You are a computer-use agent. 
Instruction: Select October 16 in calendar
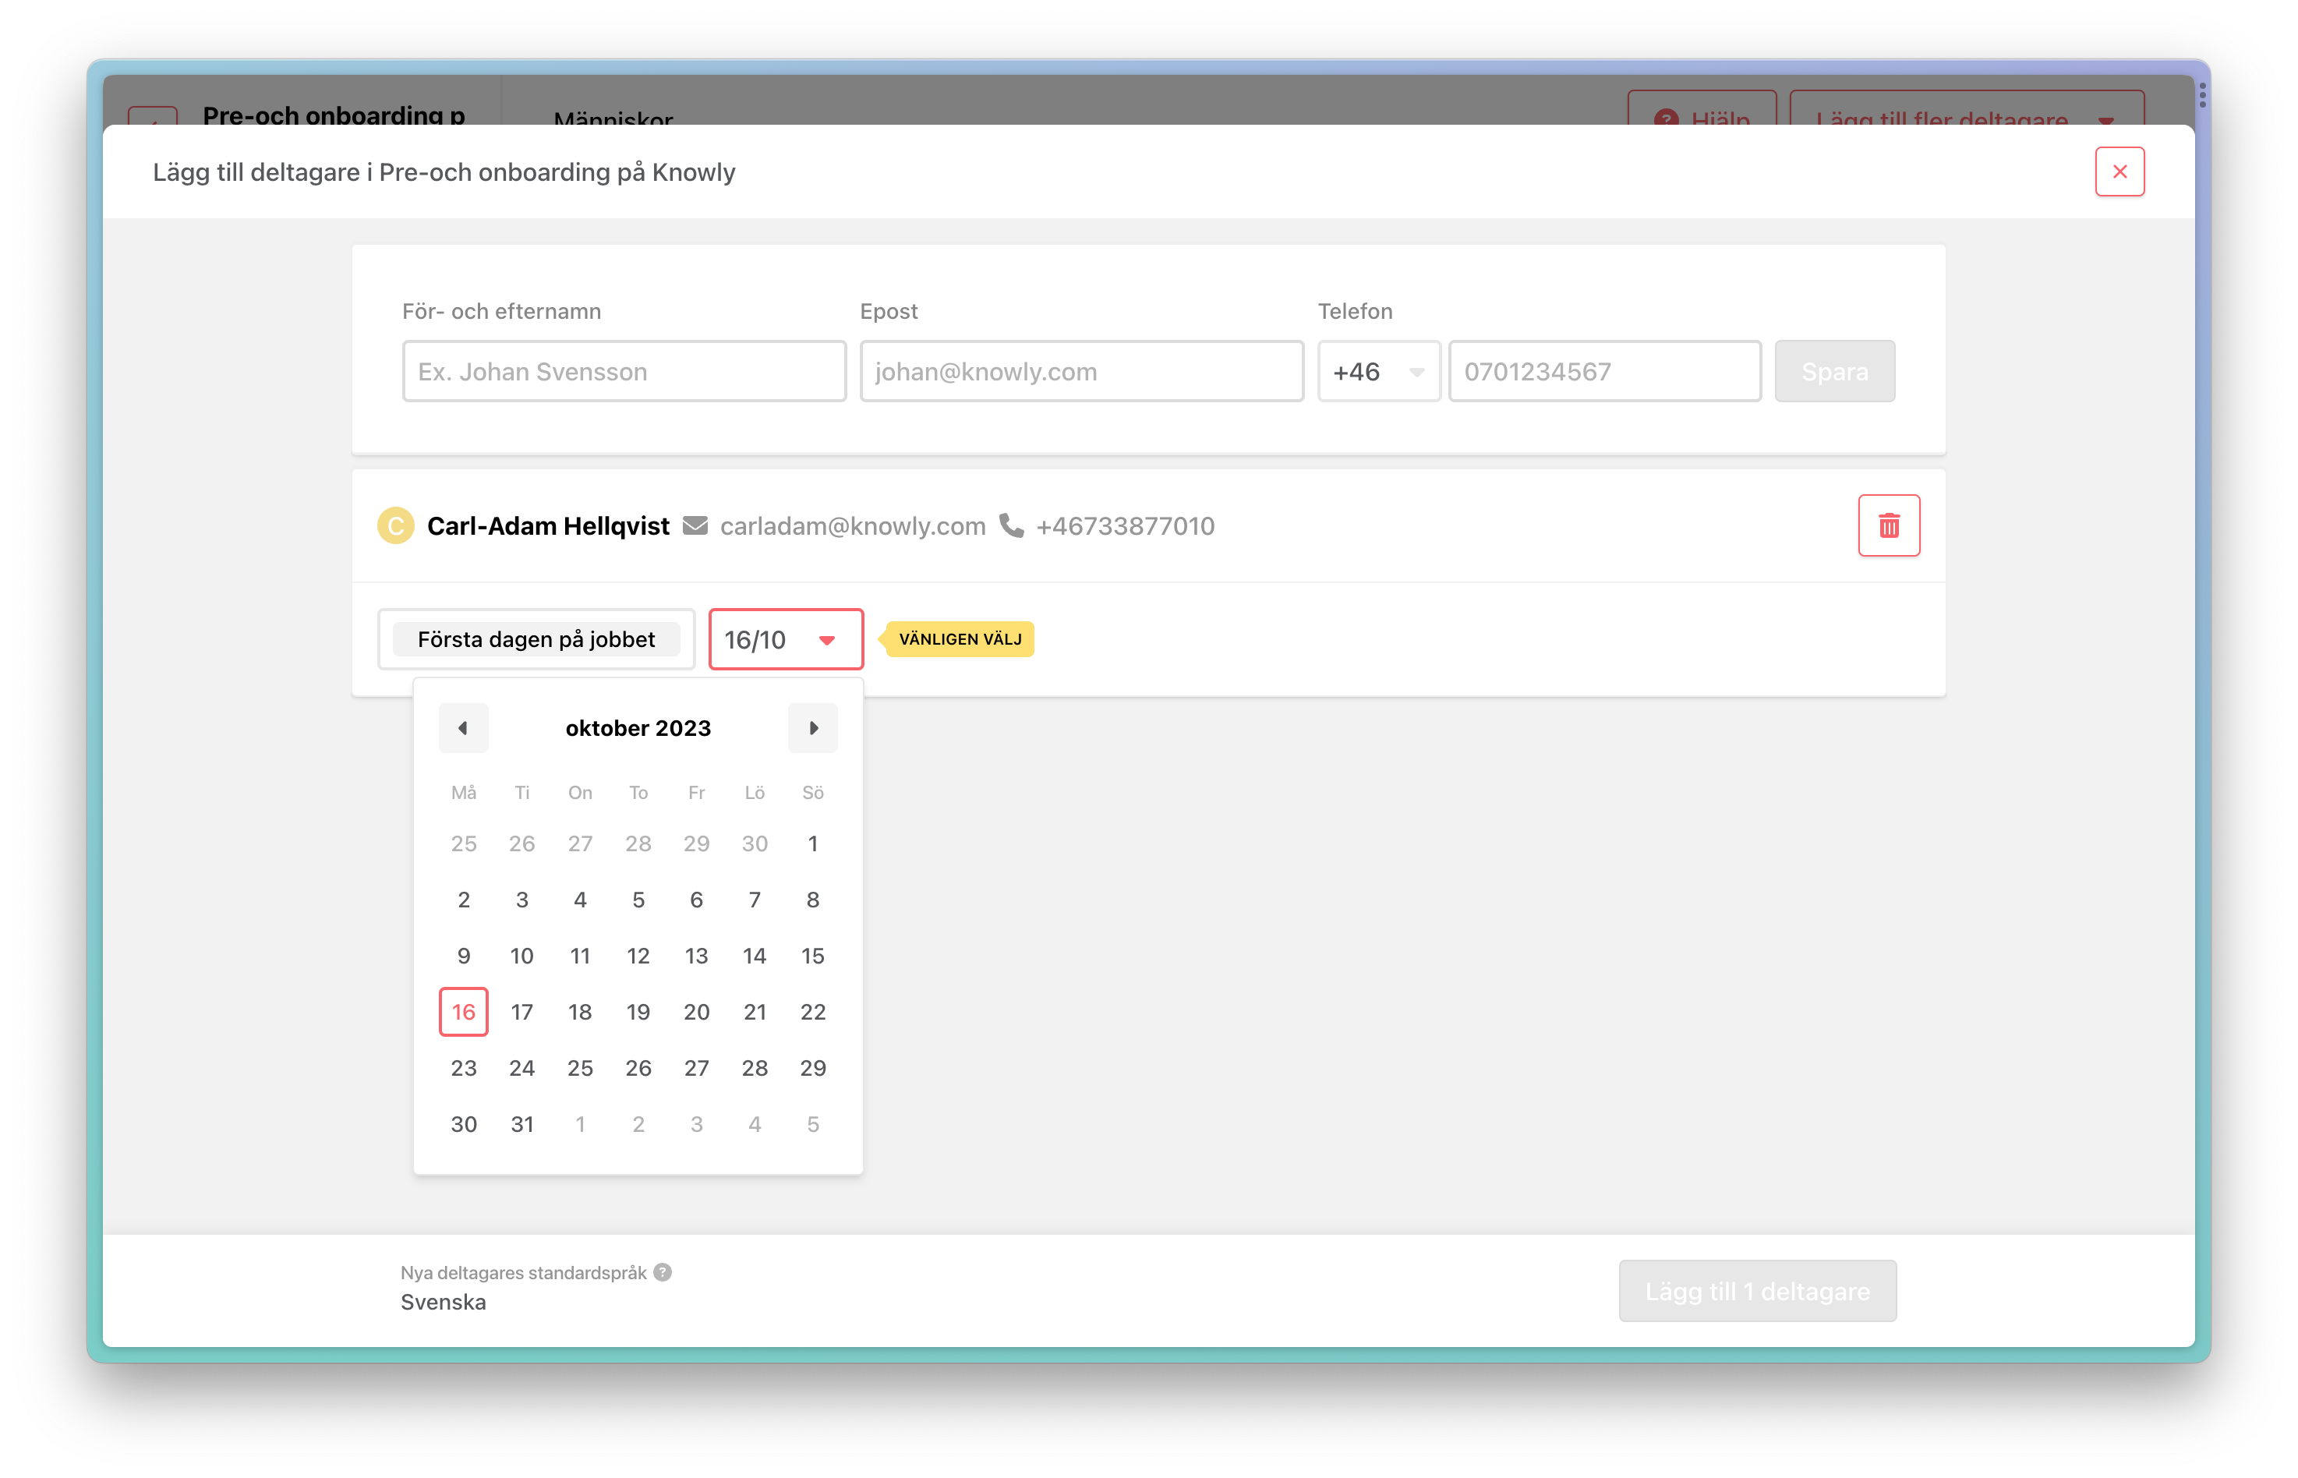(464, 1012)
